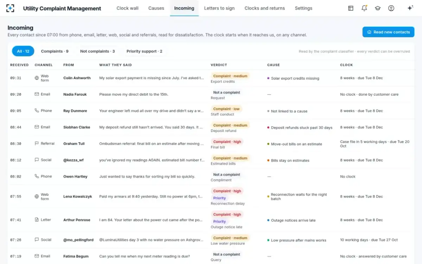422x264 pixels.
Task: Click CAUSE column header
Action: 273,65
